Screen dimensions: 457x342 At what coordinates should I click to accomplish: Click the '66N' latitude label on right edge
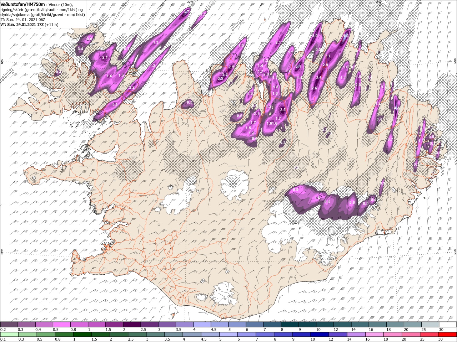[x=455, y=61]
